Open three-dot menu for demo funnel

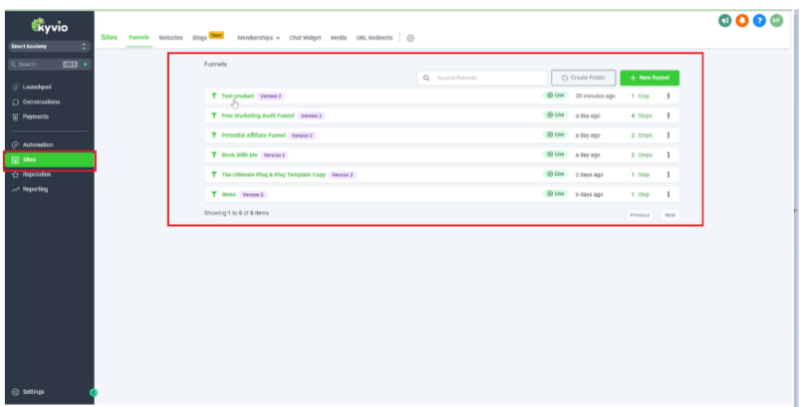668,194
